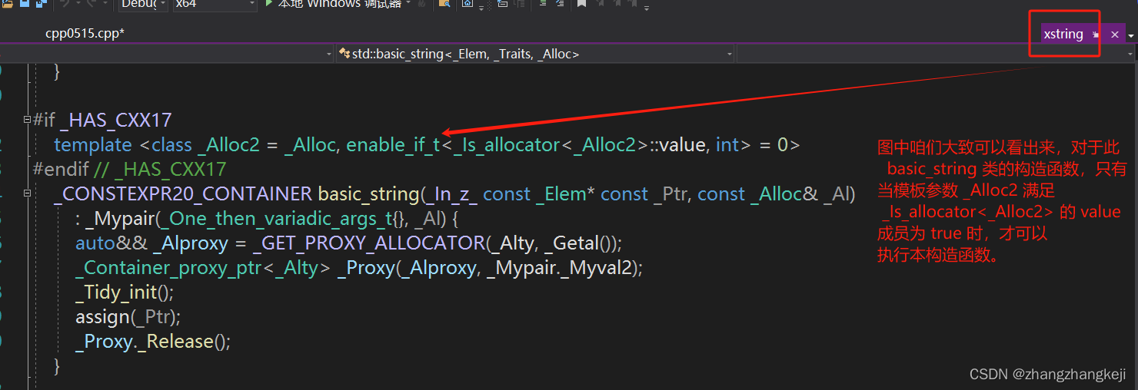Collapse the #if _HAS_CXX17 outlining region
Image resolution: width=1138 pixels, height=390 pixels.
pyautogui.click(x=28, y=120)
